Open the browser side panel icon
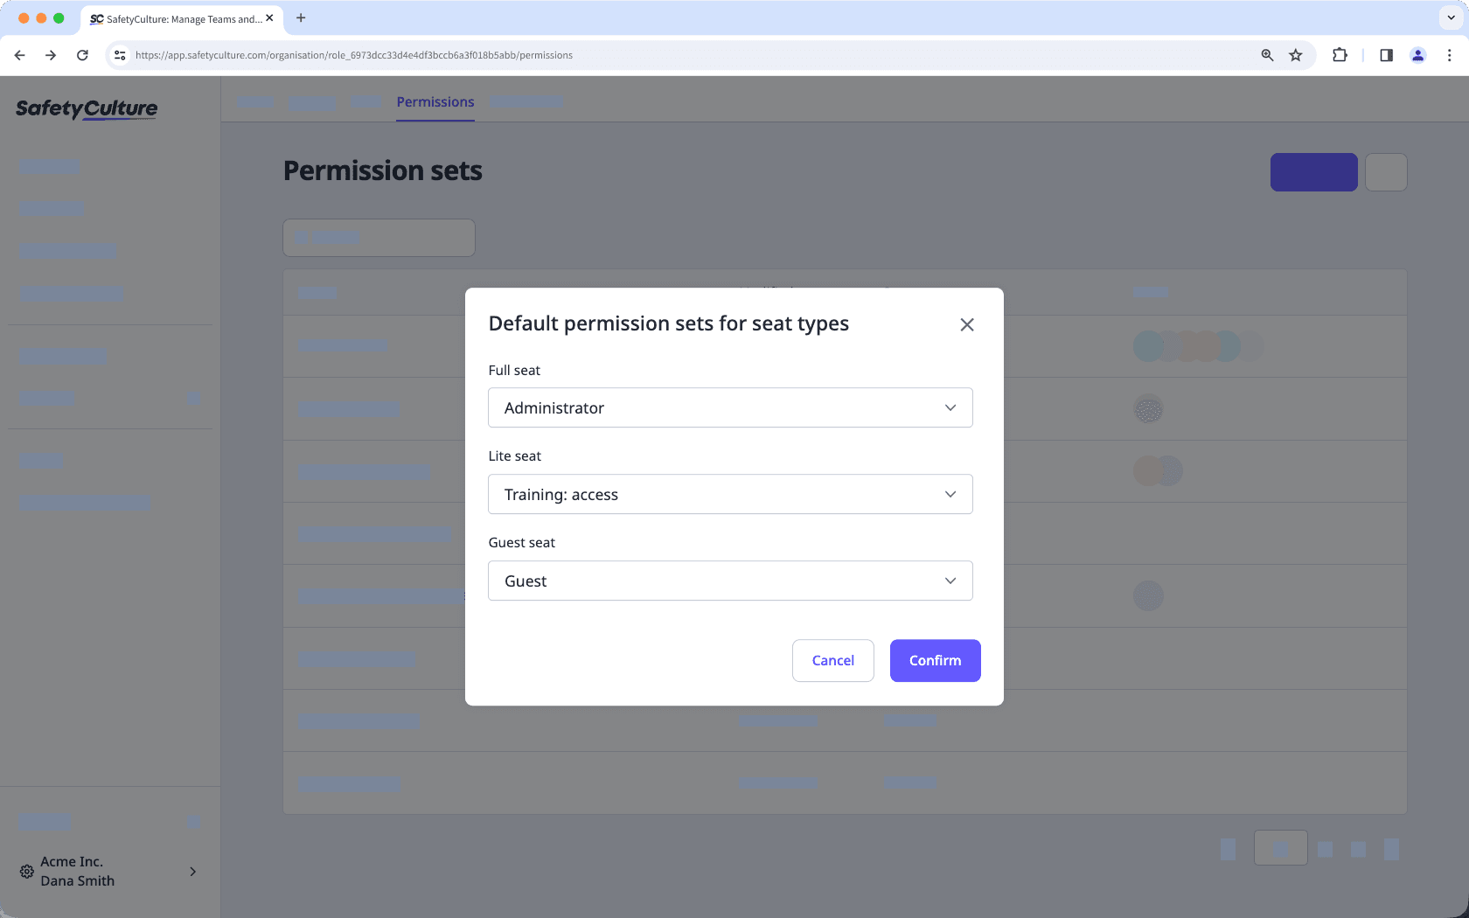The height and width of the screenshot is (918, 1469). tap(1385, 54)
